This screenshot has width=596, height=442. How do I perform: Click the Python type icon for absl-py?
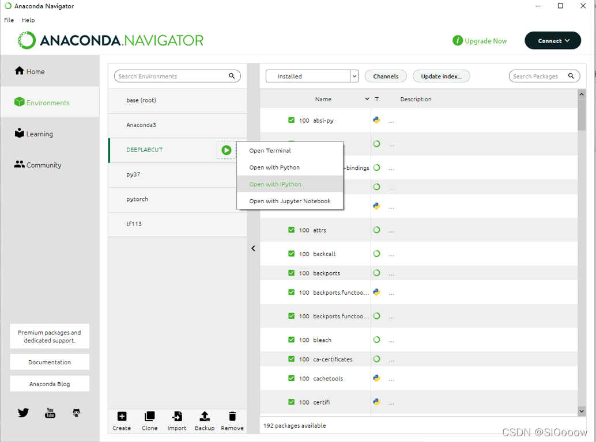click(376, 120)
